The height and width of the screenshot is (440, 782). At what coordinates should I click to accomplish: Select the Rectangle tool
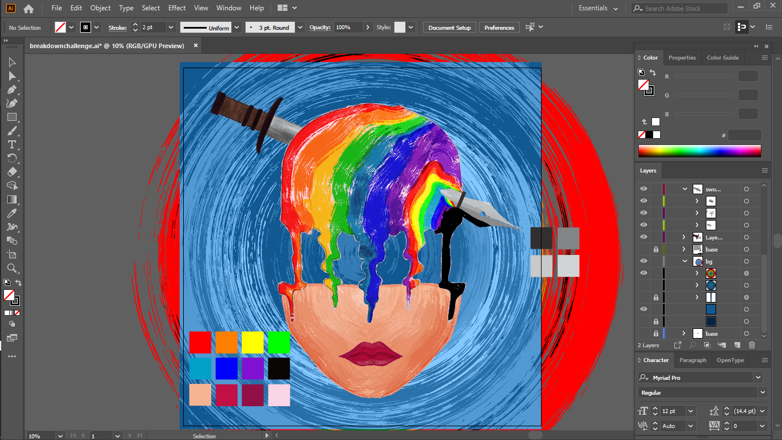(12, 117)
